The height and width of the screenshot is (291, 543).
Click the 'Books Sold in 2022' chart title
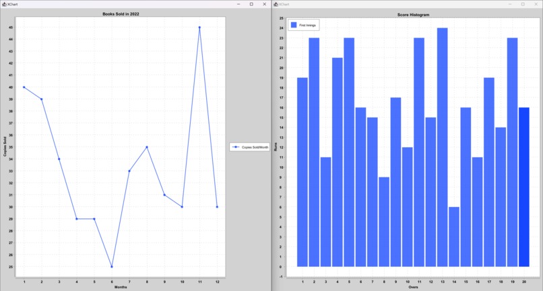pos(121,14)
